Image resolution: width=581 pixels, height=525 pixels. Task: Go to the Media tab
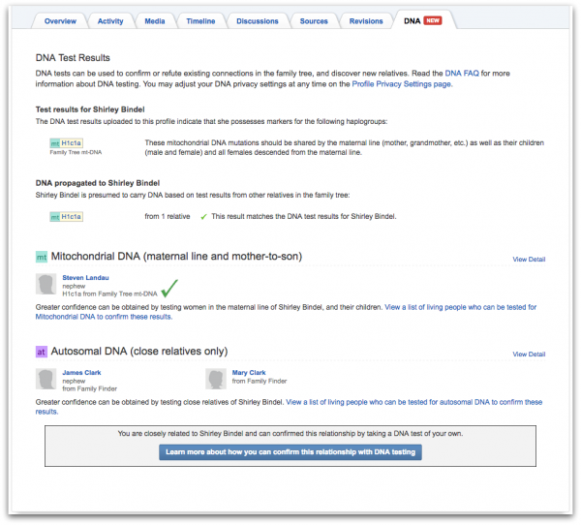pos(155,21)
